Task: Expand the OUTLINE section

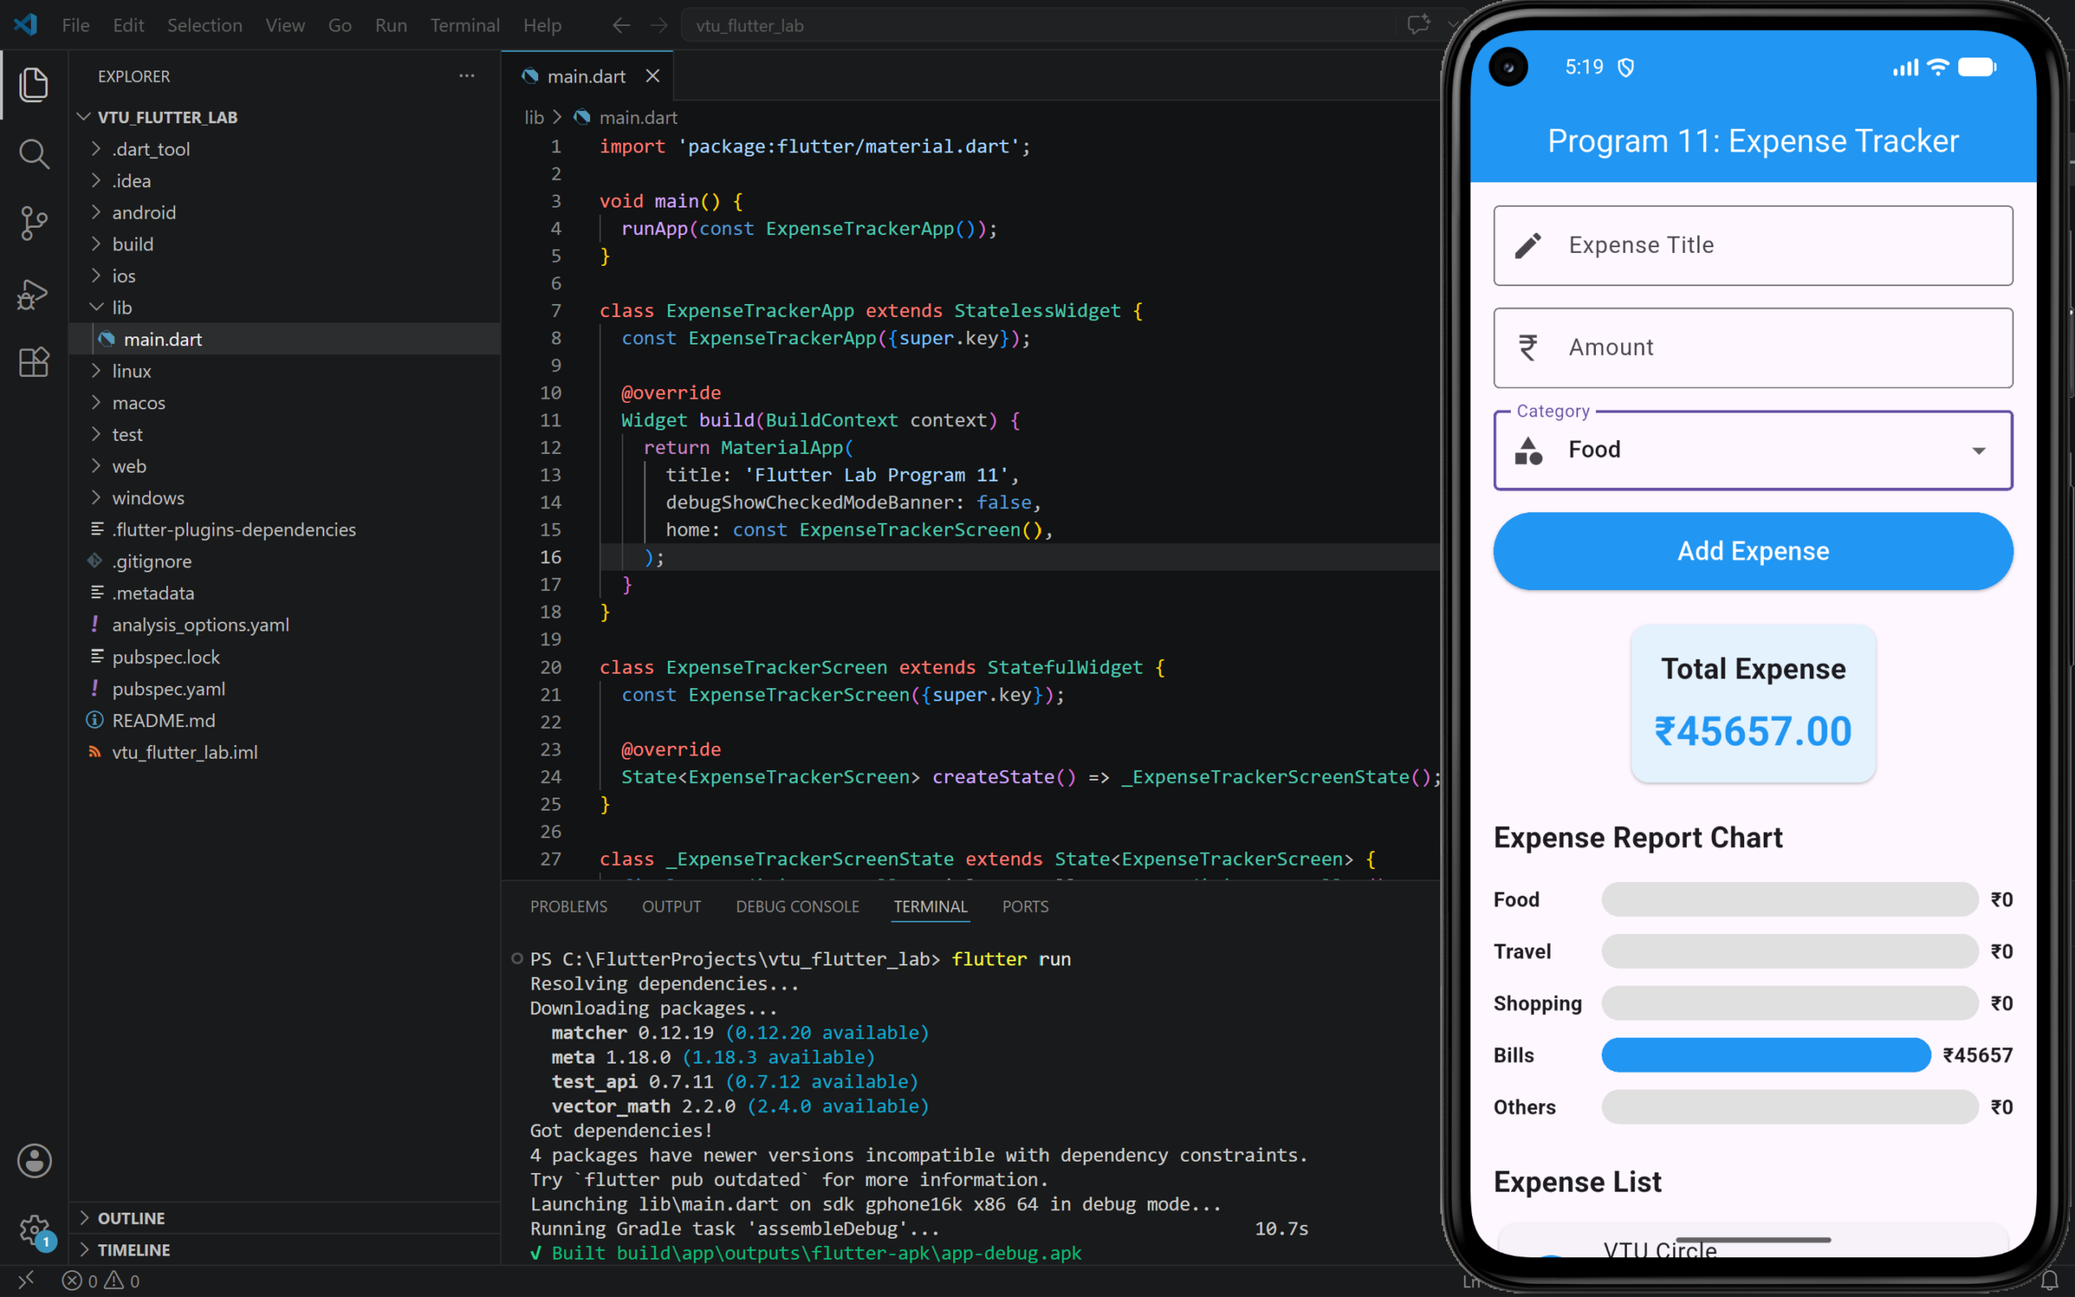Action: tap(285, 1218)
